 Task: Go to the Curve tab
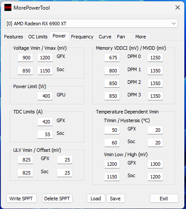coord(105,37)
